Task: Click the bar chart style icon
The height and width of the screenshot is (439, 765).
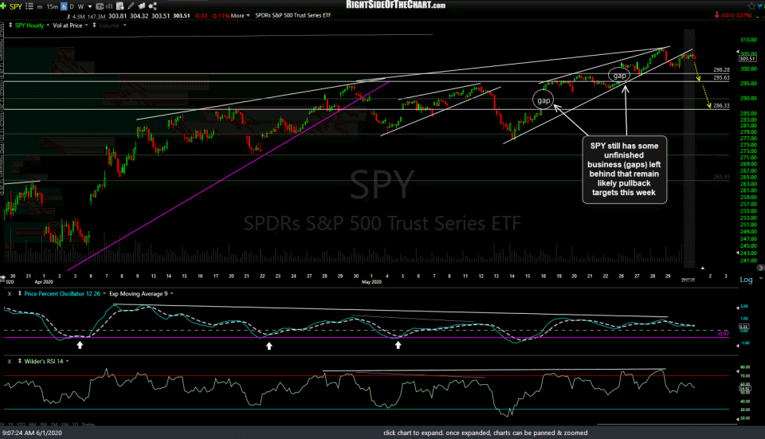Action: (x=109, y=6)
